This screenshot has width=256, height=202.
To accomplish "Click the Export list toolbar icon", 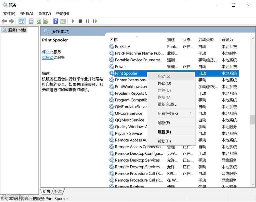I will coord(46,21).
